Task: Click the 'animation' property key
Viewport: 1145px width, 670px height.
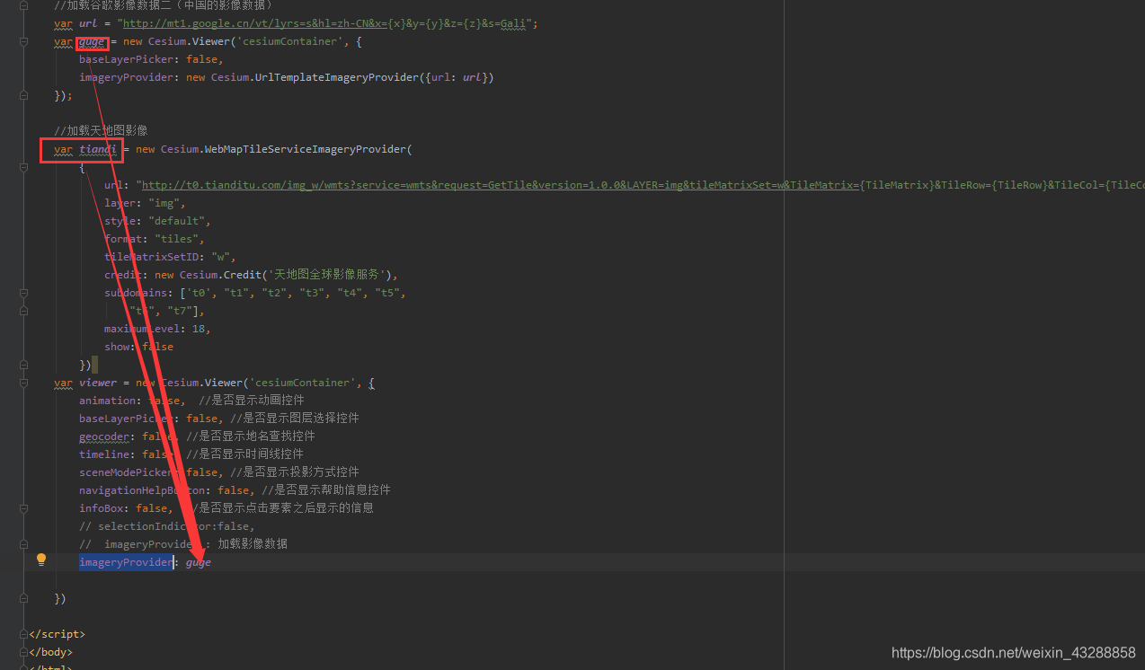Action: 107,401
